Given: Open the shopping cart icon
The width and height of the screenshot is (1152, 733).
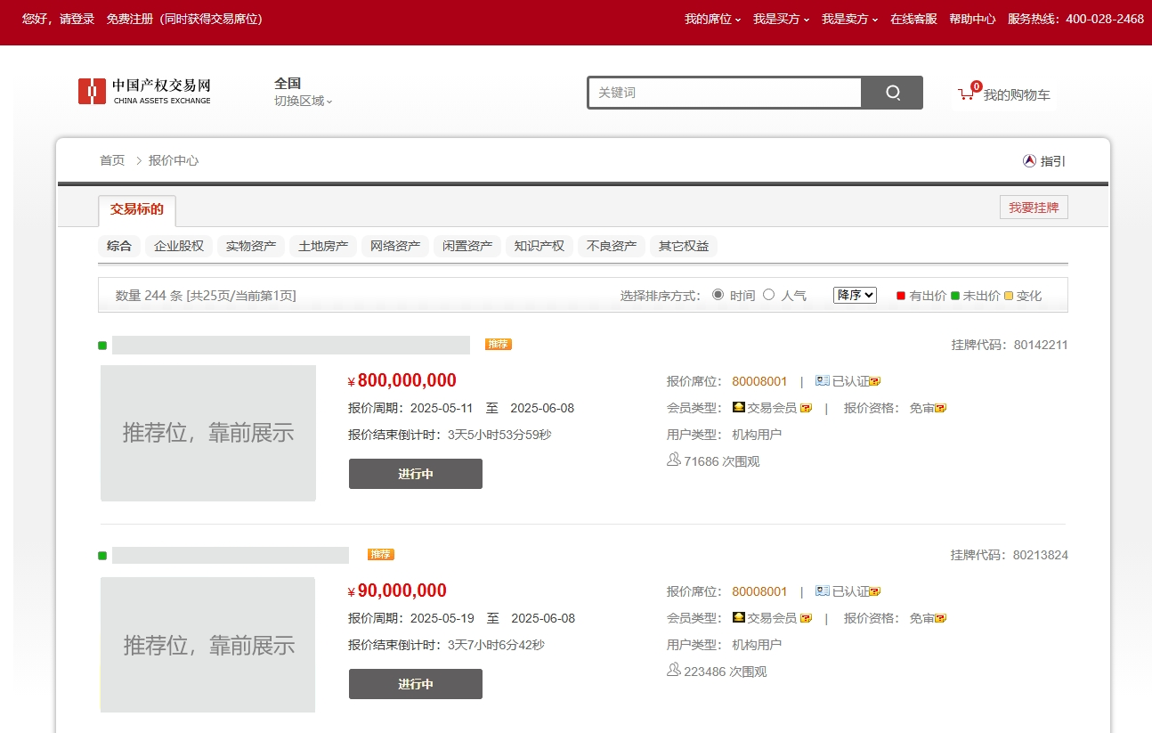Looking at the screenshot, I should point(966,94).
